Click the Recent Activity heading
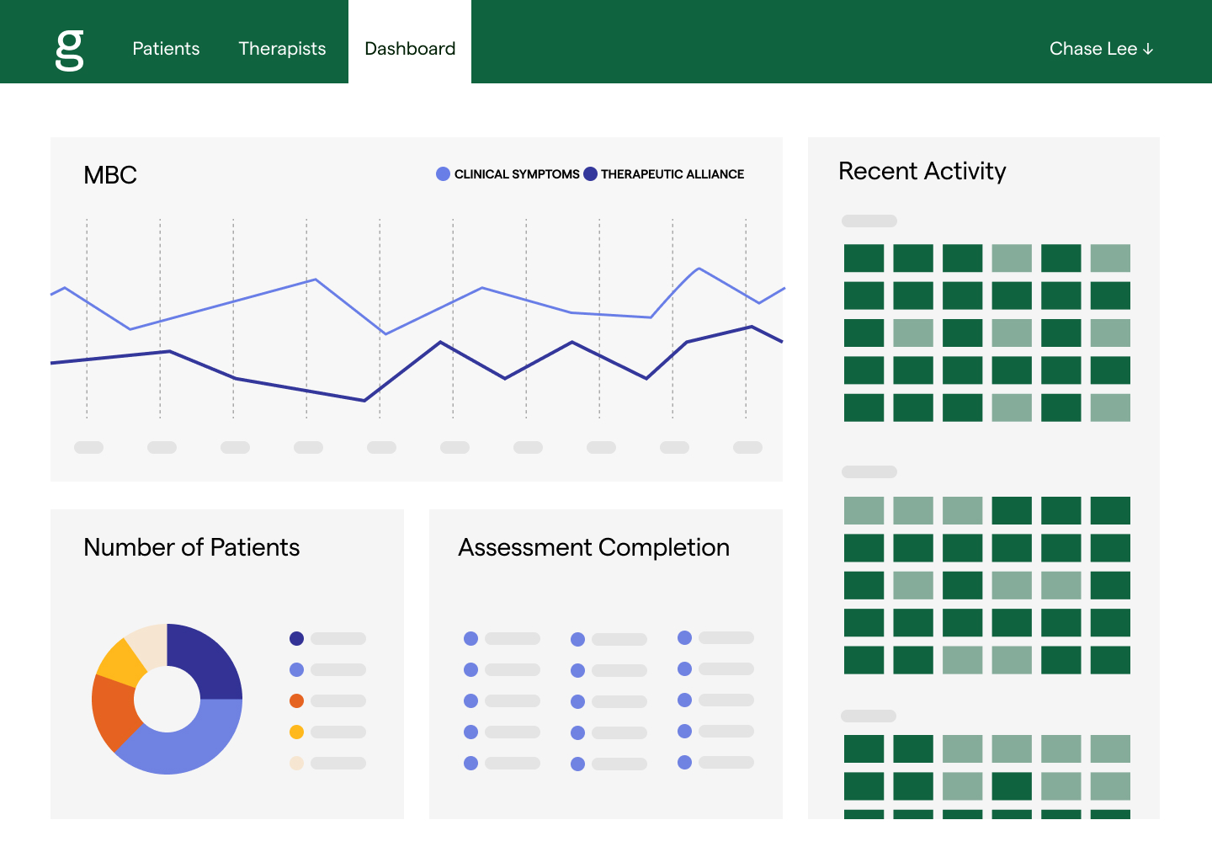Image resolution: width=1212 pixels, height=868 pixels. tap(922, 171)
